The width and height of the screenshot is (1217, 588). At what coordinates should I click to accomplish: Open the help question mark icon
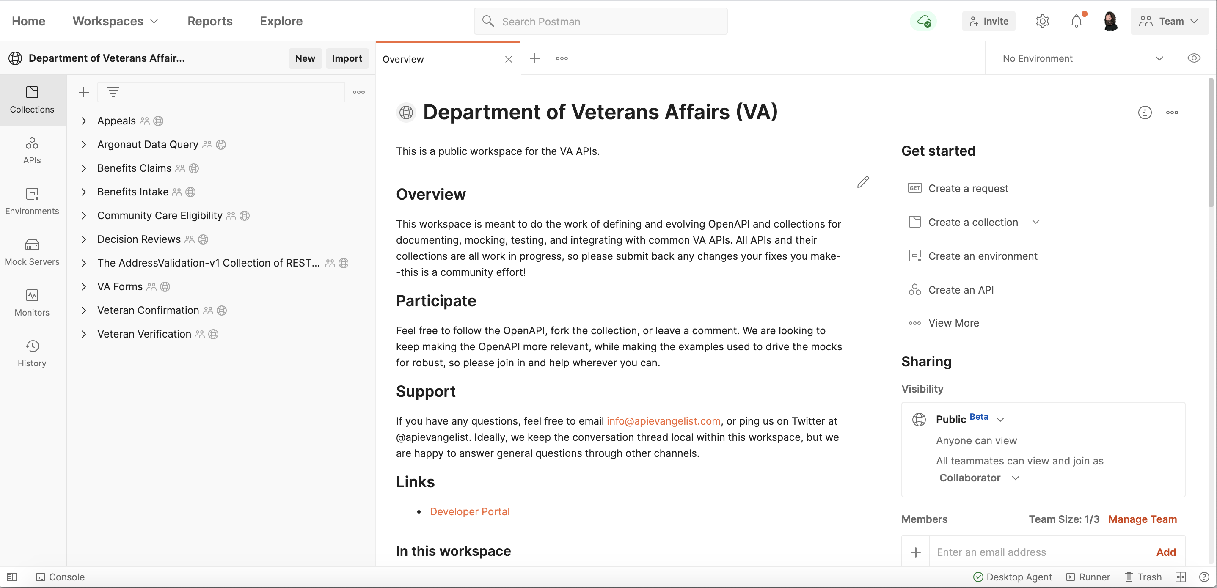pos(1204,577)
